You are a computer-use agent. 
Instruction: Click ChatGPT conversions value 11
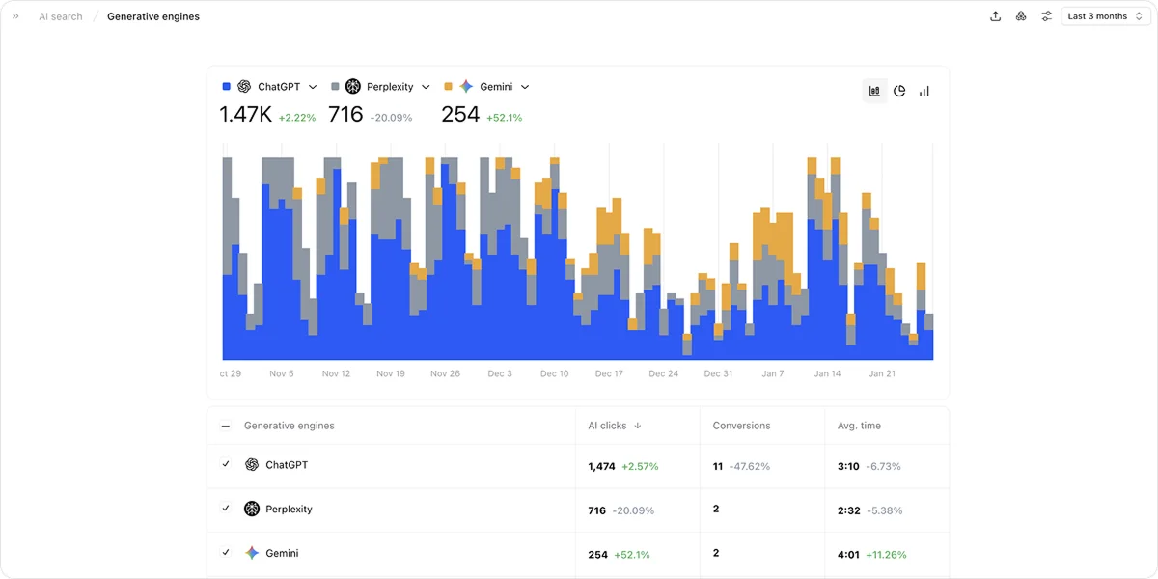[x=718, y=466]
